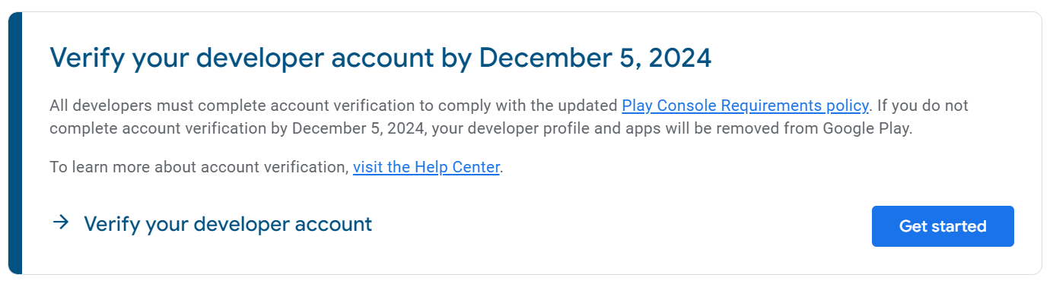Click the word "Verify" in the main heading
1053x284 pixels.
point(87,58)
